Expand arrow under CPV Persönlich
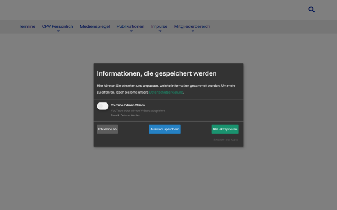This screenshot has width=337, height=210. point(58,31)
